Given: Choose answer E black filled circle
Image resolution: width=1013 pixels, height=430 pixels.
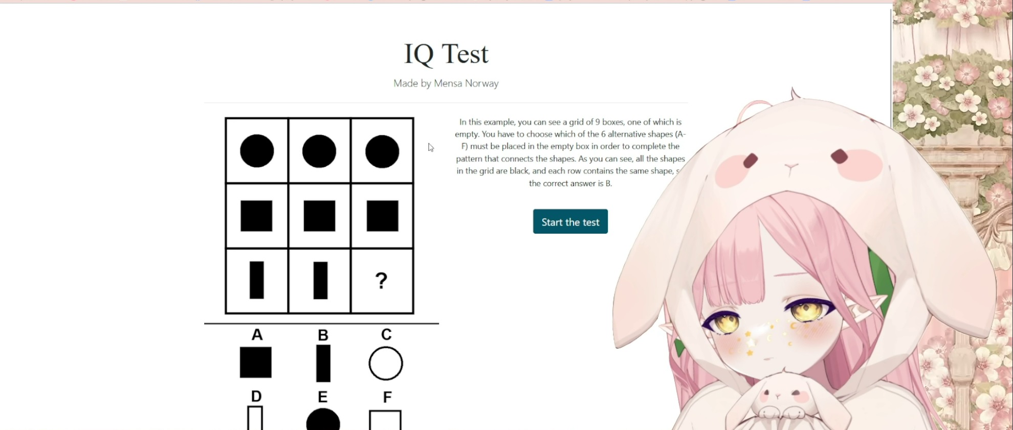Looking at the screenshot, I should (x=323, y=419).
